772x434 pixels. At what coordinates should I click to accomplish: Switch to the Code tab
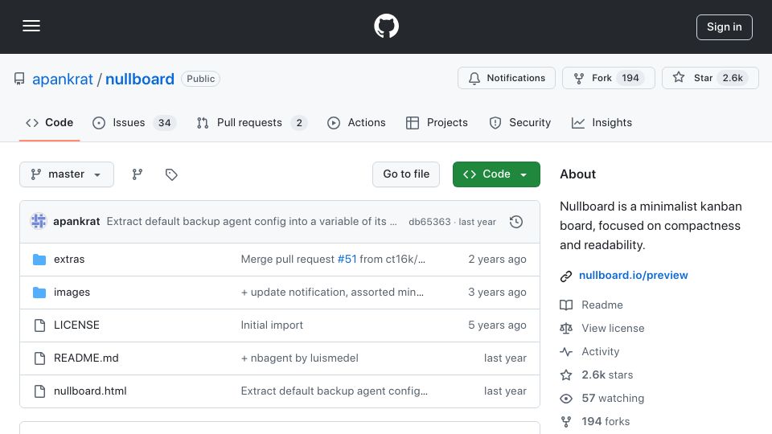49,122
